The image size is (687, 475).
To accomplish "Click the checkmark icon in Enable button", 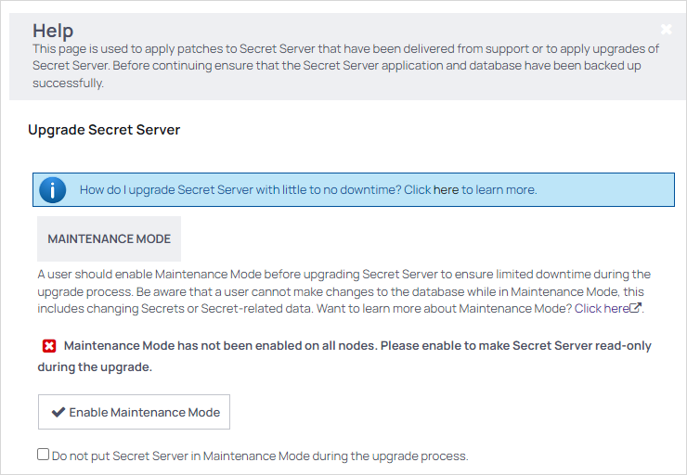I will [x=58, y=412].
